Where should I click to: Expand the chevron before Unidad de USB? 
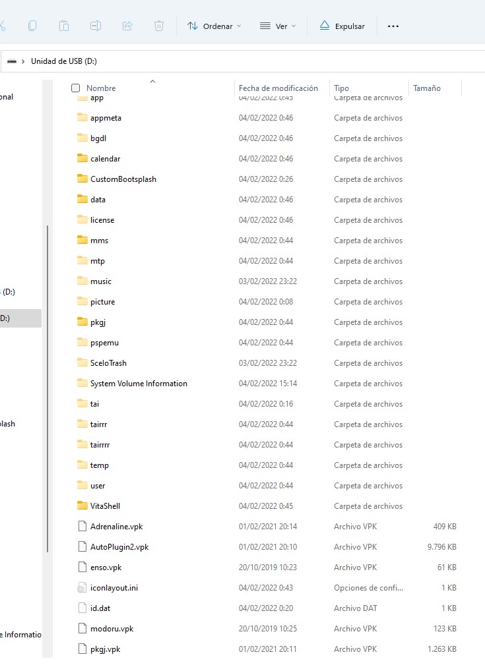pos(23,61)
